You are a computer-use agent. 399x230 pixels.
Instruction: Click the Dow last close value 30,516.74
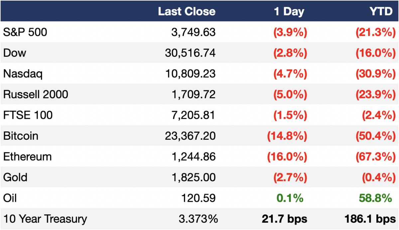[190, 53]
